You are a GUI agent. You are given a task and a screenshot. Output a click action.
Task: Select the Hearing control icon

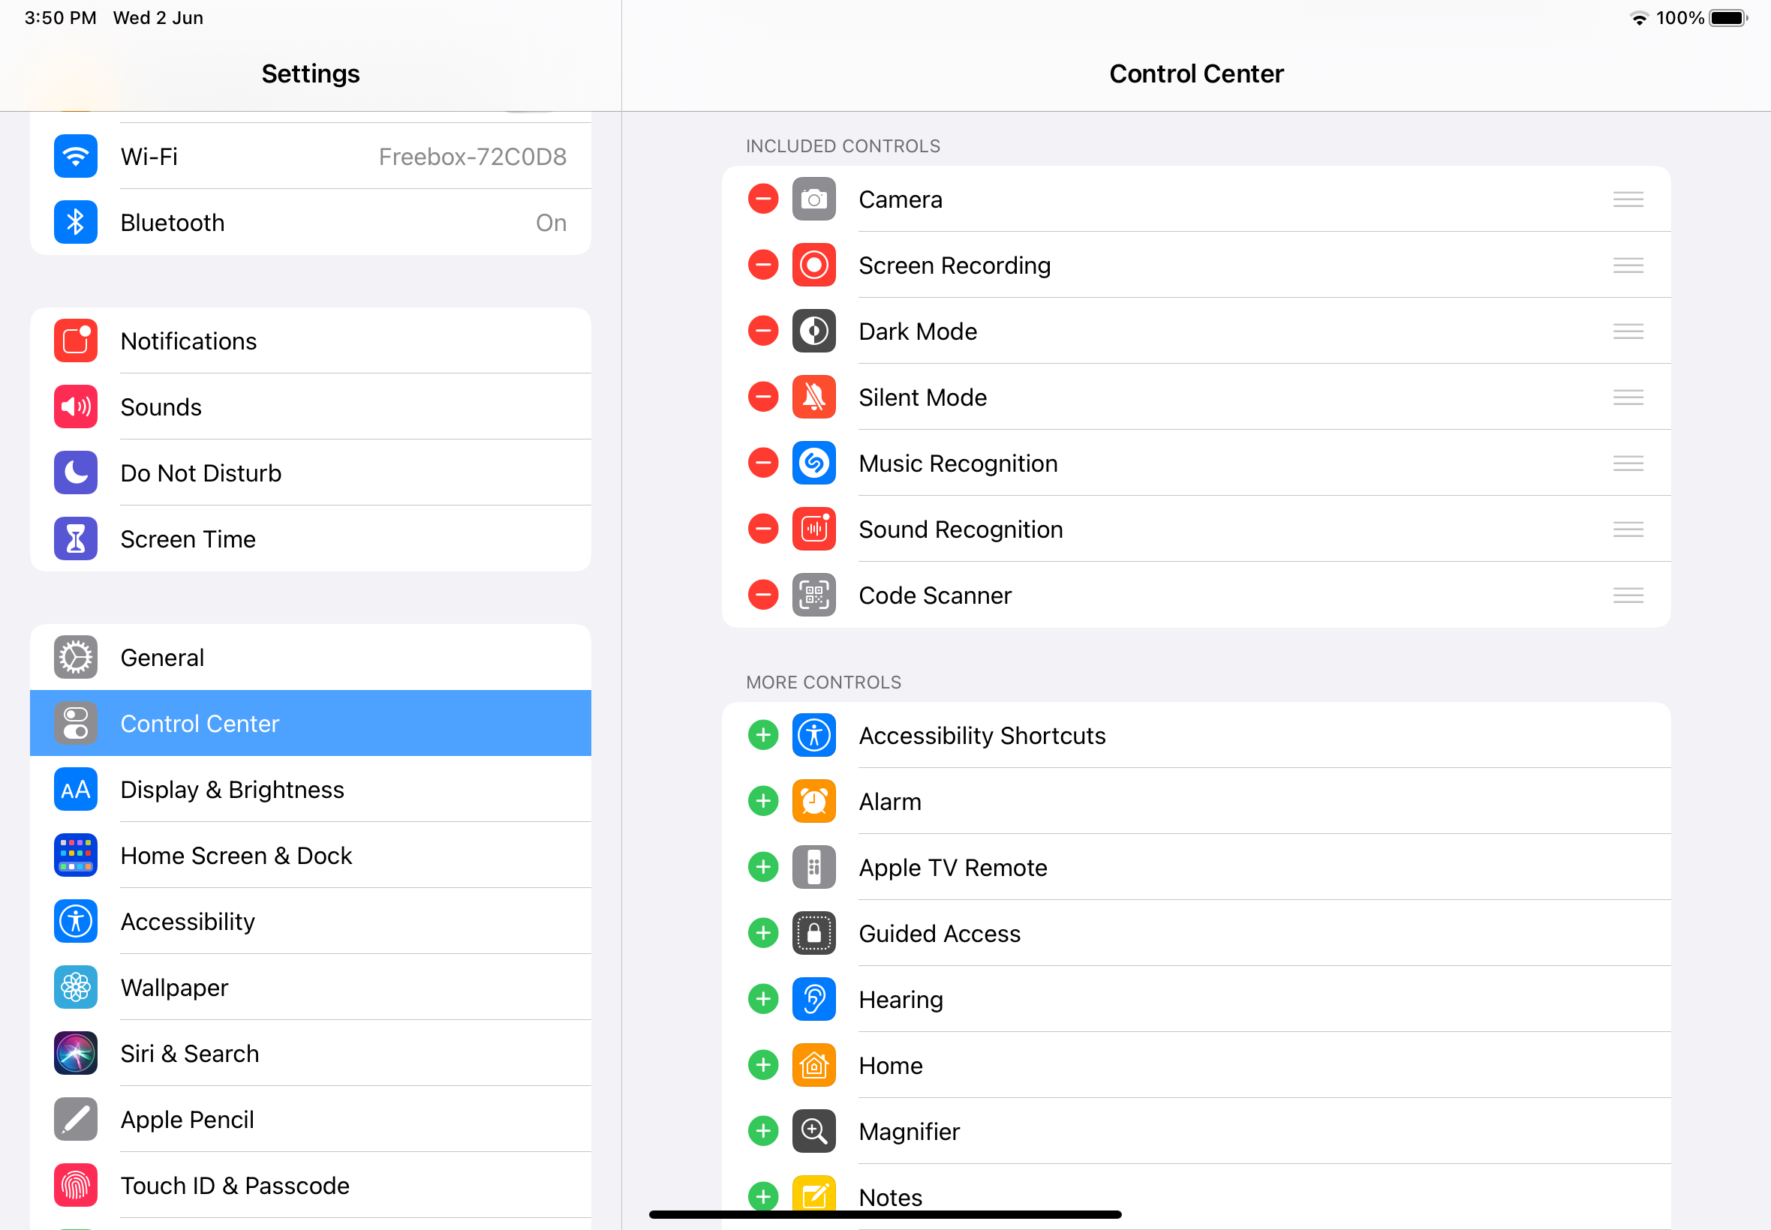click(813, 999)
